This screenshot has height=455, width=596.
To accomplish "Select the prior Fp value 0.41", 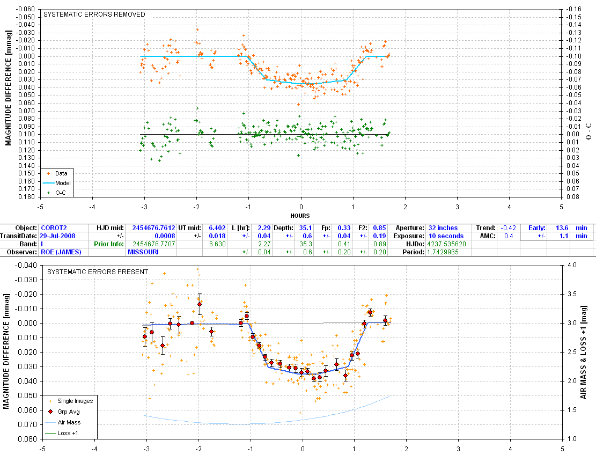I will coord(344,244).
